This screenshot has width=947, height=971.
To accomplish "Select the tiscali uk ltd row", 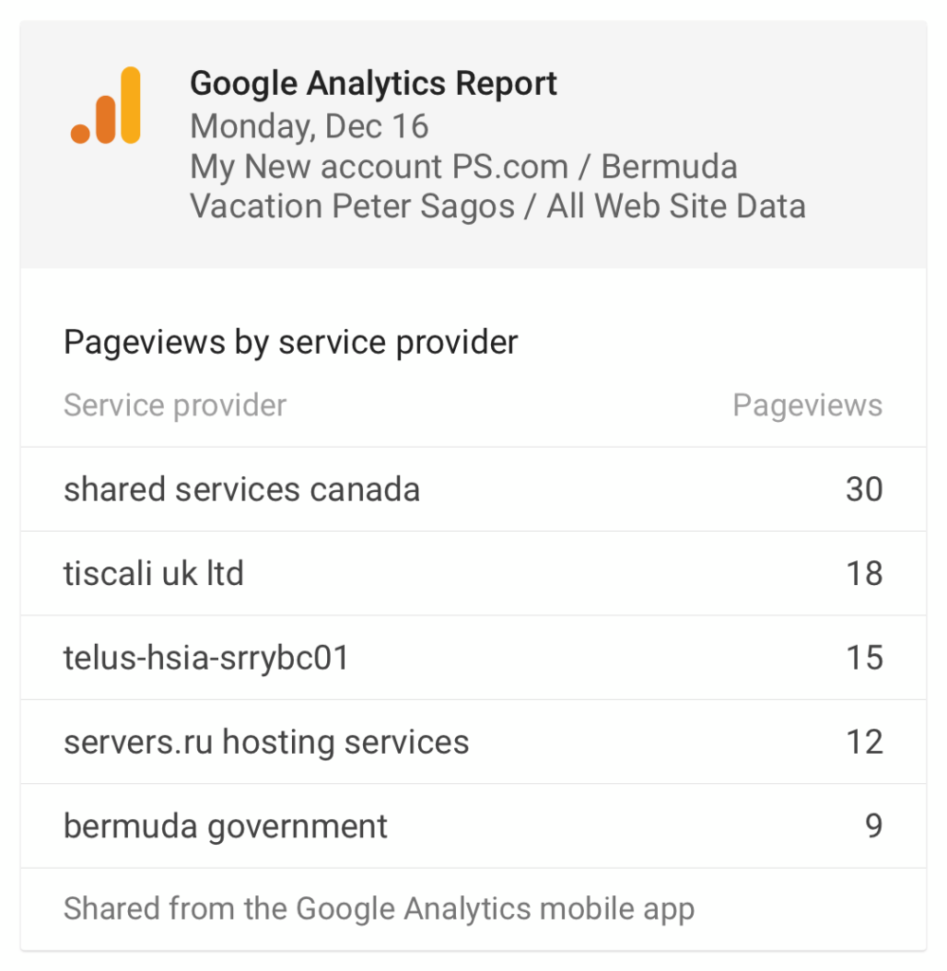I will (474, 574).
